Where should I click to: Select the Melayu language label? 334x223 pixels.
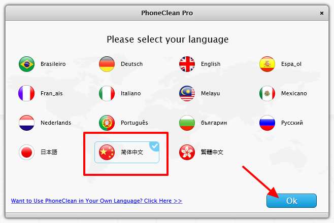(211, 93)
